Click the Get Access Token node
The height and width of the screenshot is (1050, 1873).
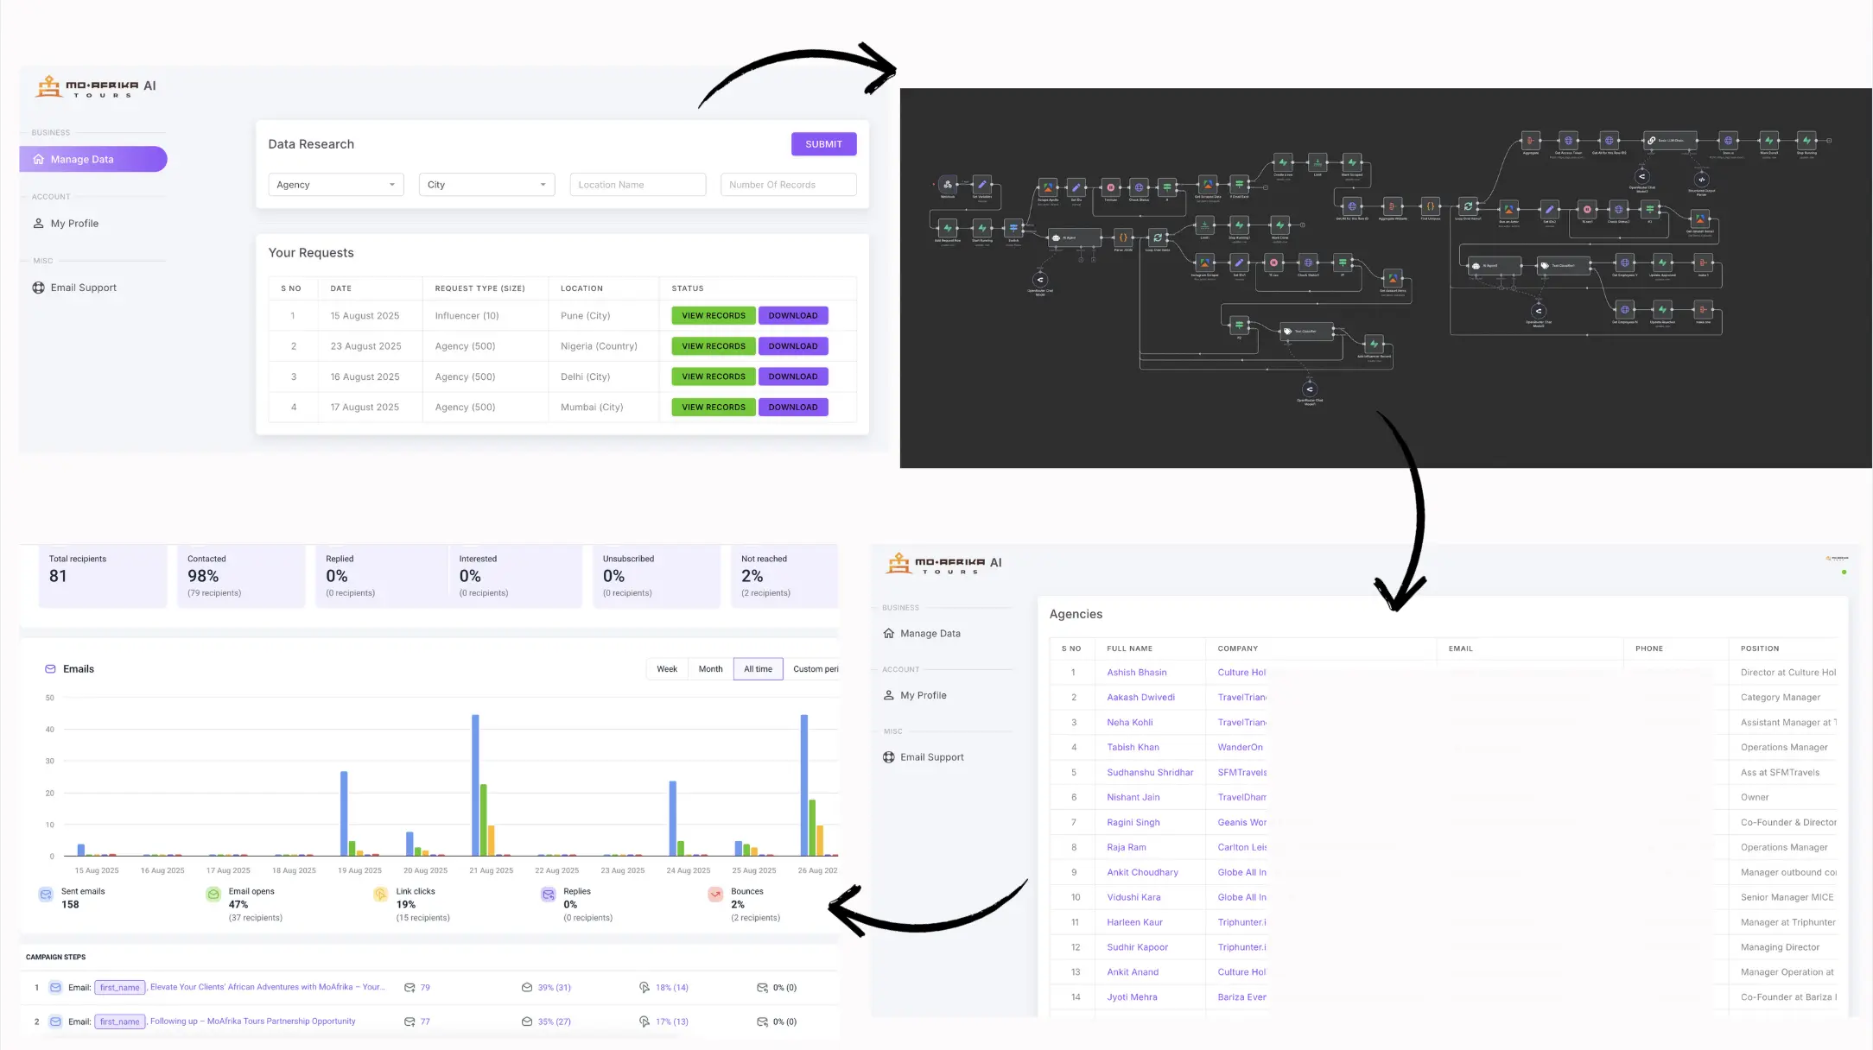coord(1568,141)
